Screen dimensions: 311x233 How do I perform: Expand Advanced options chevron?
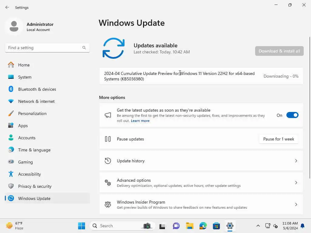pyautogui.click(x=296, y=182)
